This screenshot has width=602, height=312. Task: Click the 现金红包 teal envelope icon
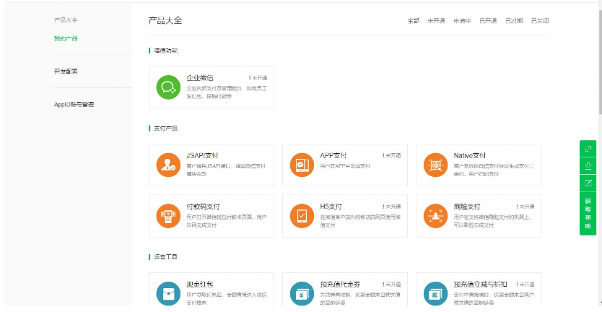point(168,293)
